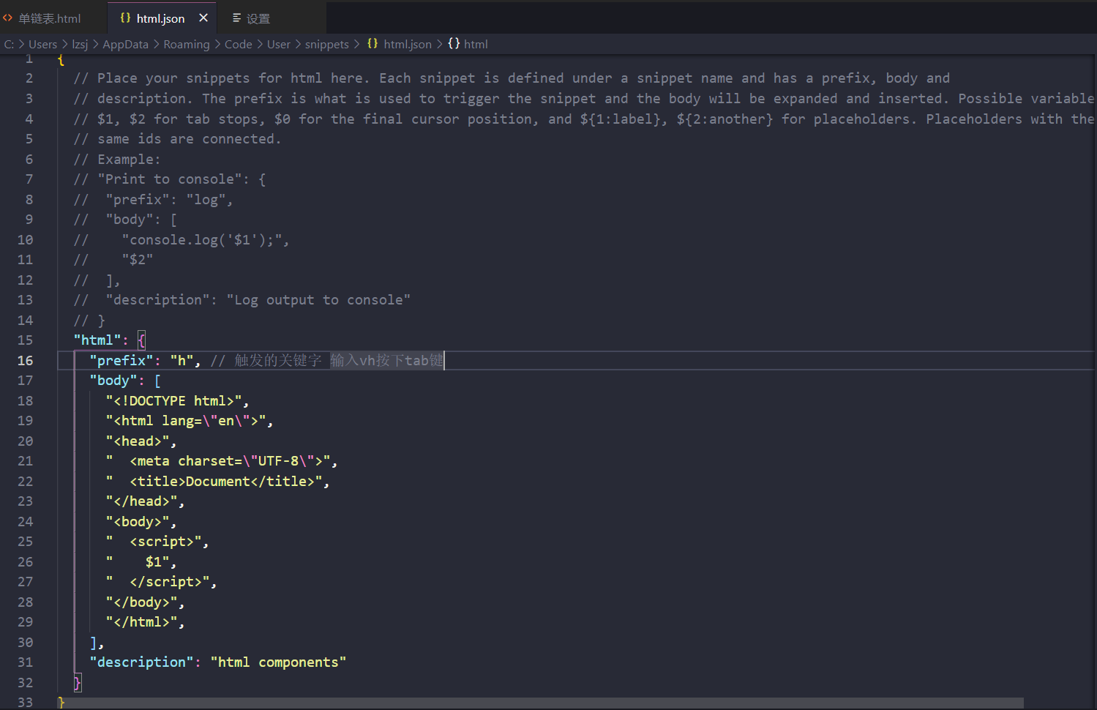Click the JSON braces icon on html.json tab
The image size is (1097, 710).
(125, 18)
